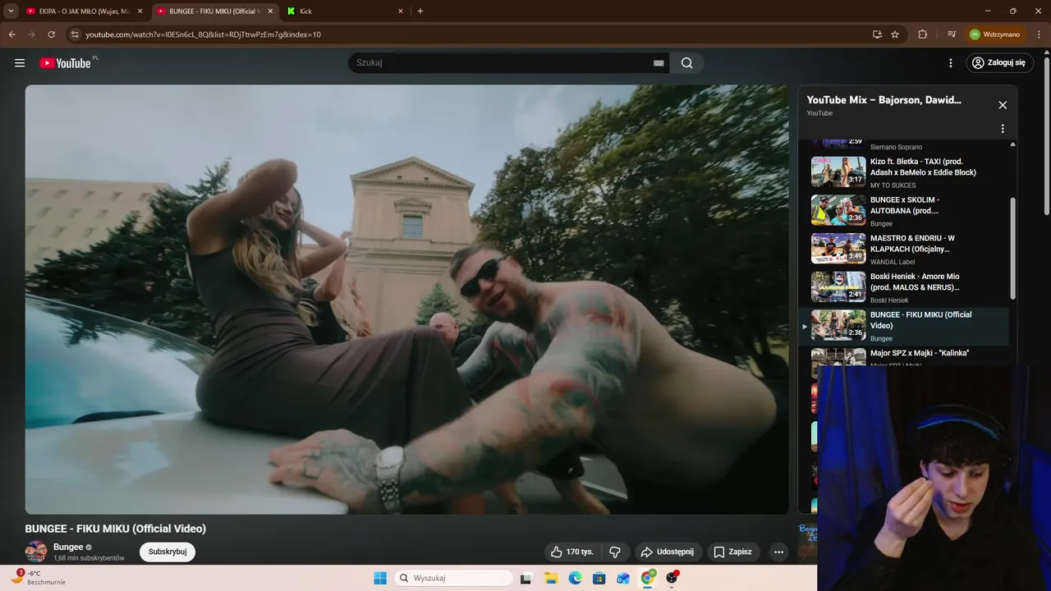The image size is (1051, 591).
Task: Open Windows Start menu
Action: (x=380, y=578)
